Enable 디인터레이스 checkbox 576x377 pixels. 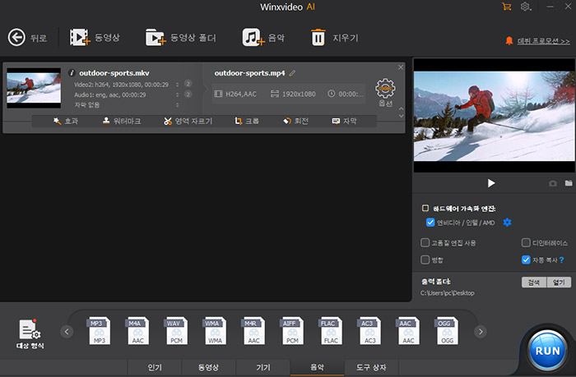[526, 243]
